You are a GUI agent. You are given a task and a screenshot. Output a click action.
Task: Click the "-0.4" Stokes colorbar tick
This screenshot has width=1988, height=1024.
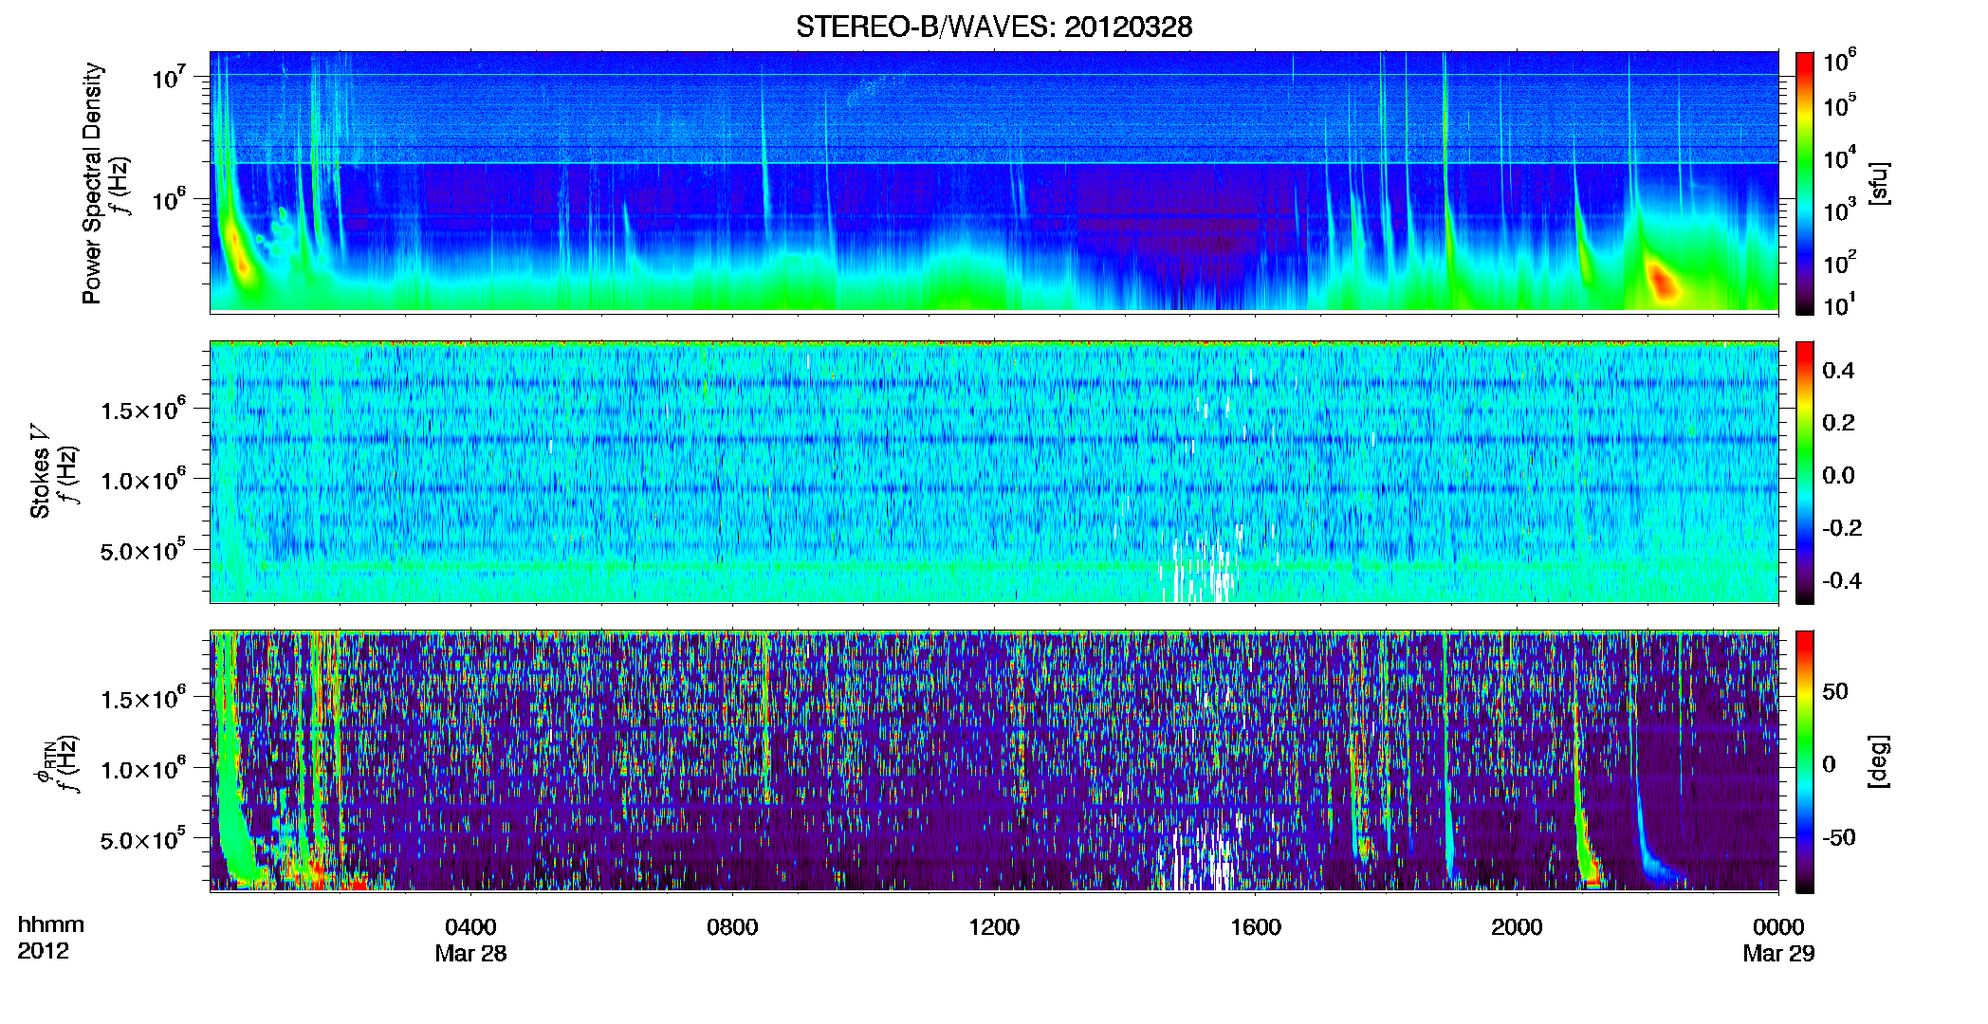pyautogui.click(x=1842, y=580)
